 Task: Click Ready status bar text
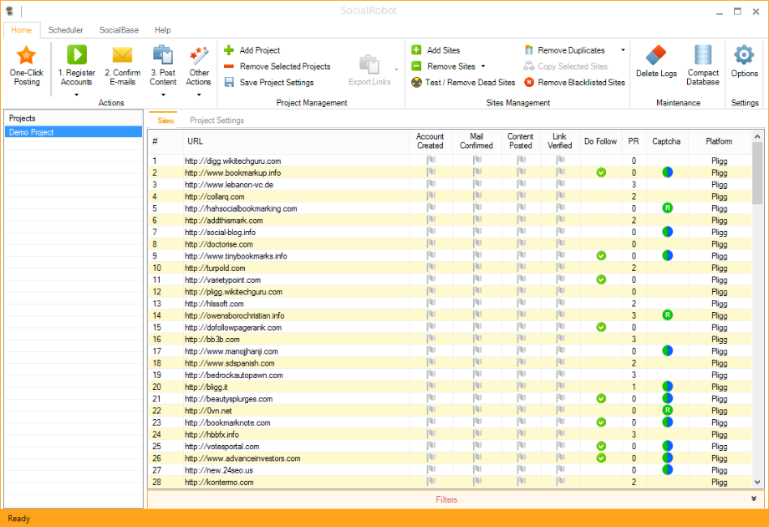[18, 518]
